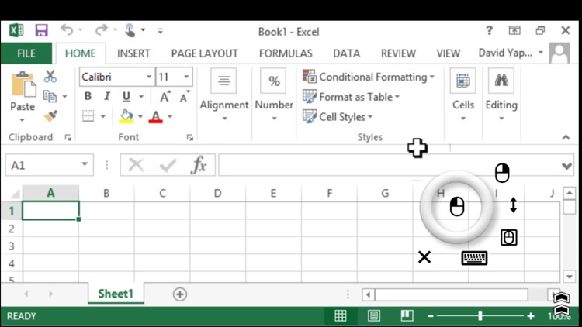Switch to Page Break Preview
582x327 pixels.
[407, 316]
